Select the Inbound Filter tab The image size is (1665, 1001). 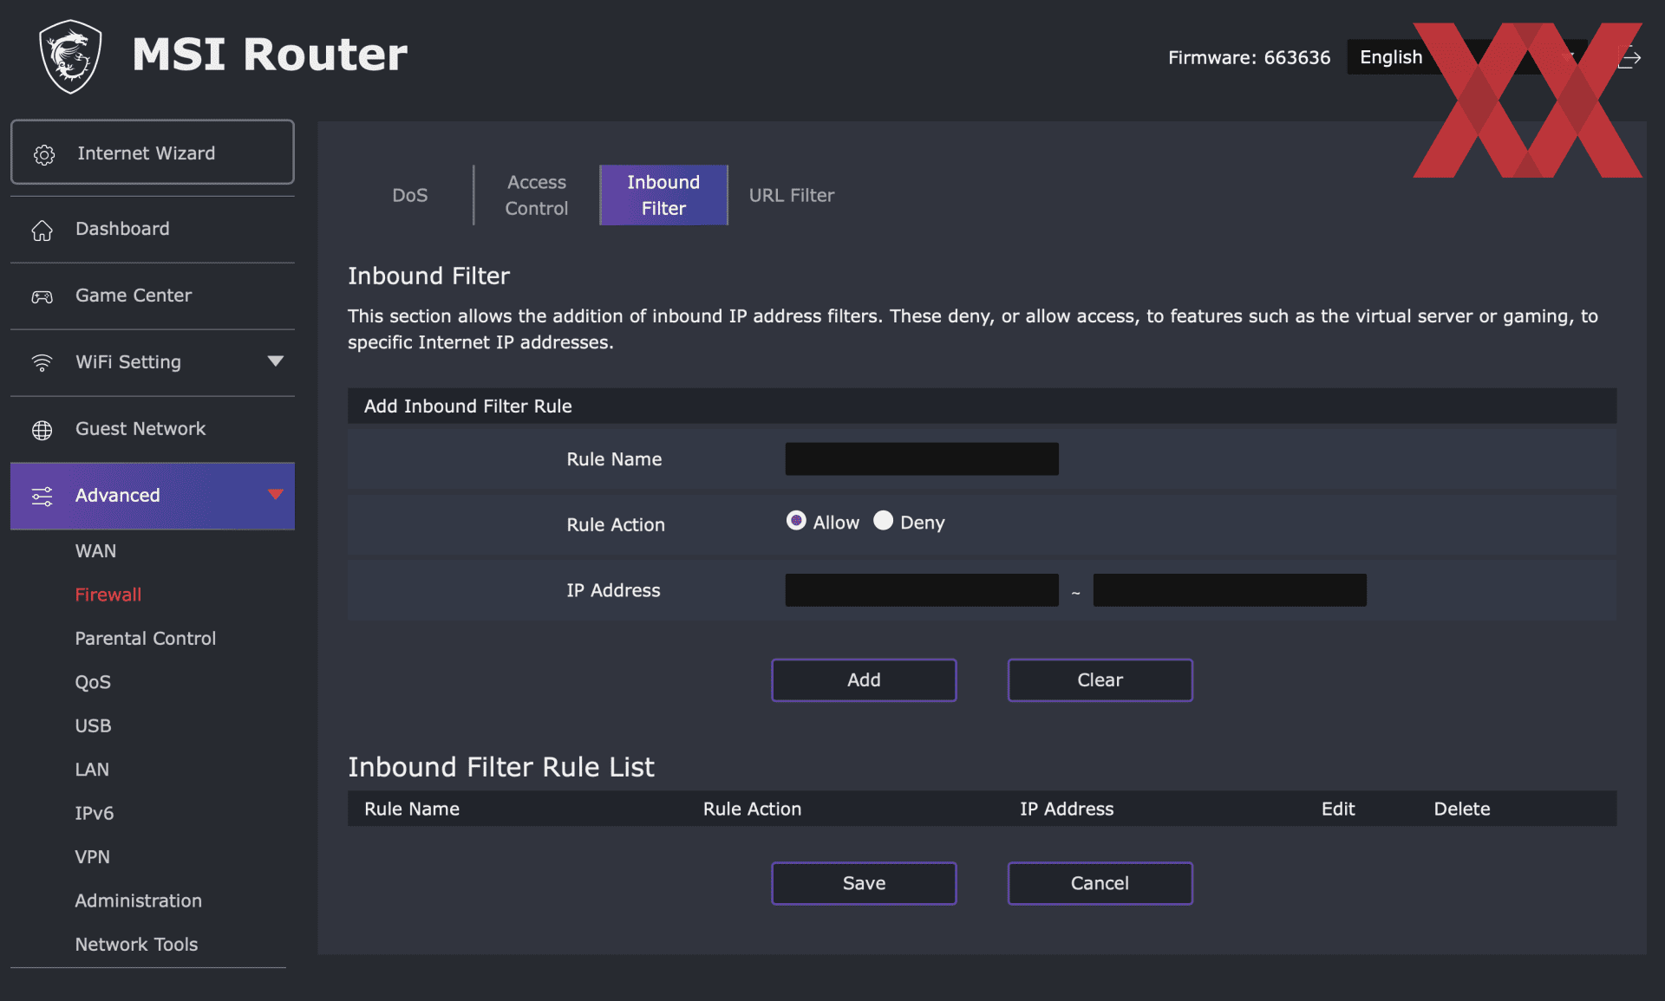point(663,195)
